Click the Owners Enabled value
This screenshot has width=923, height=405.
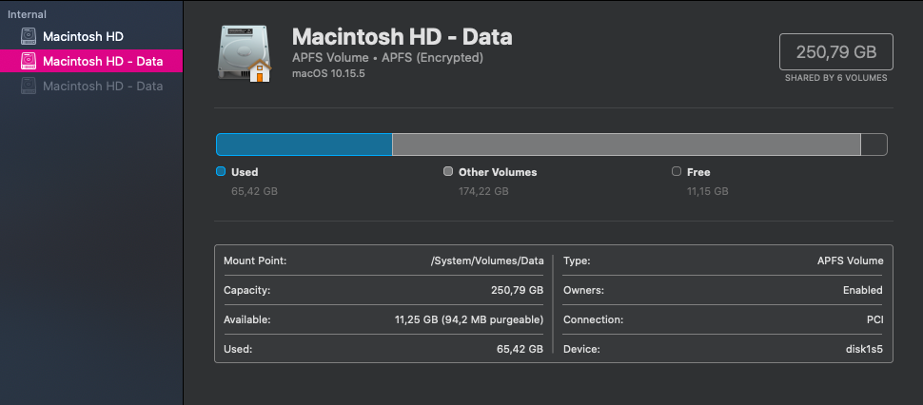862,290
